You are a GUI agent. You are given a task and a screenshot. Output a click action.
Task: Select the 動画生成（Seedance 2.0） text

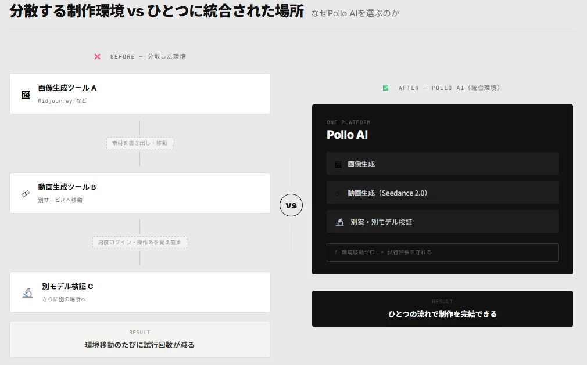(x=388, y=193)
